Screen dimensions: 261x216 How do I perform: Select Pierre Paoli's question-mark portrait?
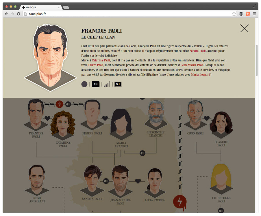point(92,114)
